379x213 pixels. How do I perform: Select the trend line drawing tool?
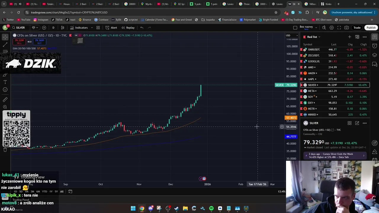(5, 44)
